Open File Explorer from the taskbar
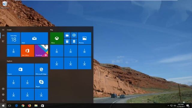 click(36, 106)
